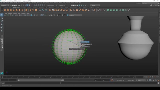Click the Open Scene folder icon
The image size is (160, 90).
[x=14, y=5]
